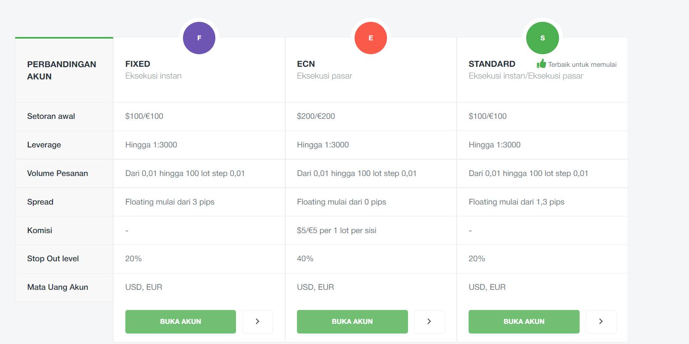The width and height of the screenshot is (689, 344).
Task: Expand Fixed account details chevron arrow
Action: click(x=257, y=322)
